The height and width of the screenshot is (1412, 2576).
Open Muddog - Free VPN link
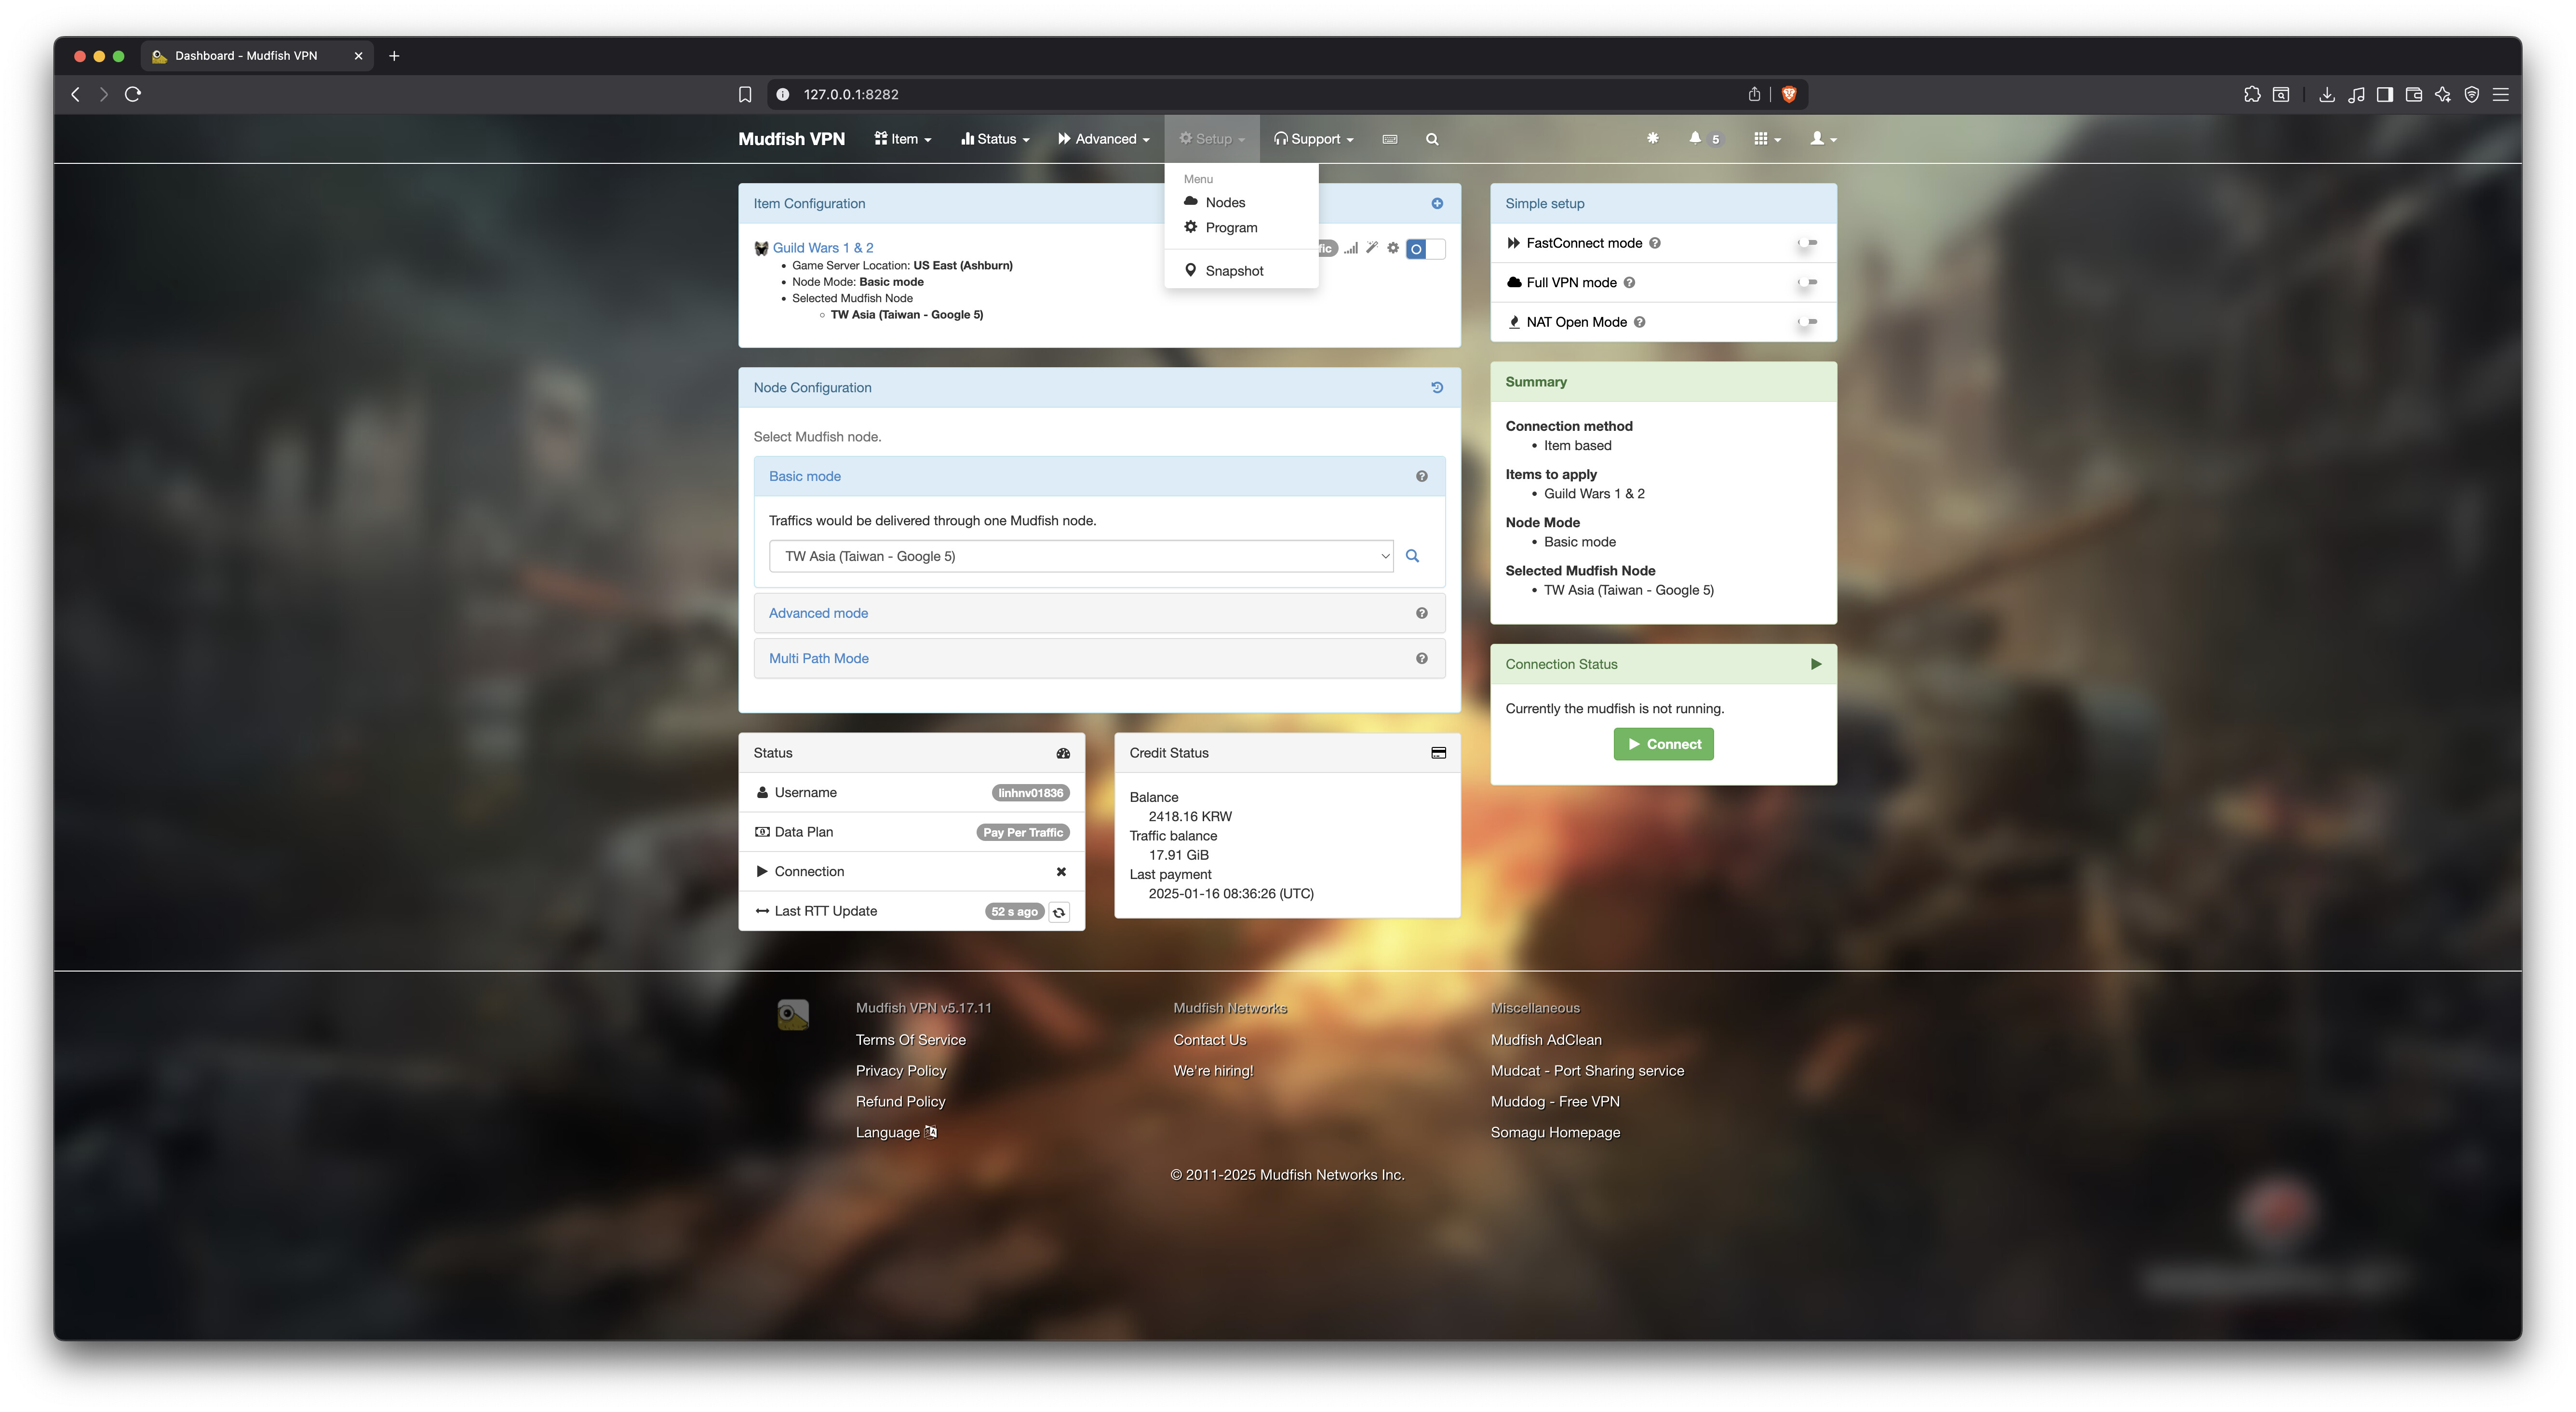pyautogui.click(x=1554, y=1102)
